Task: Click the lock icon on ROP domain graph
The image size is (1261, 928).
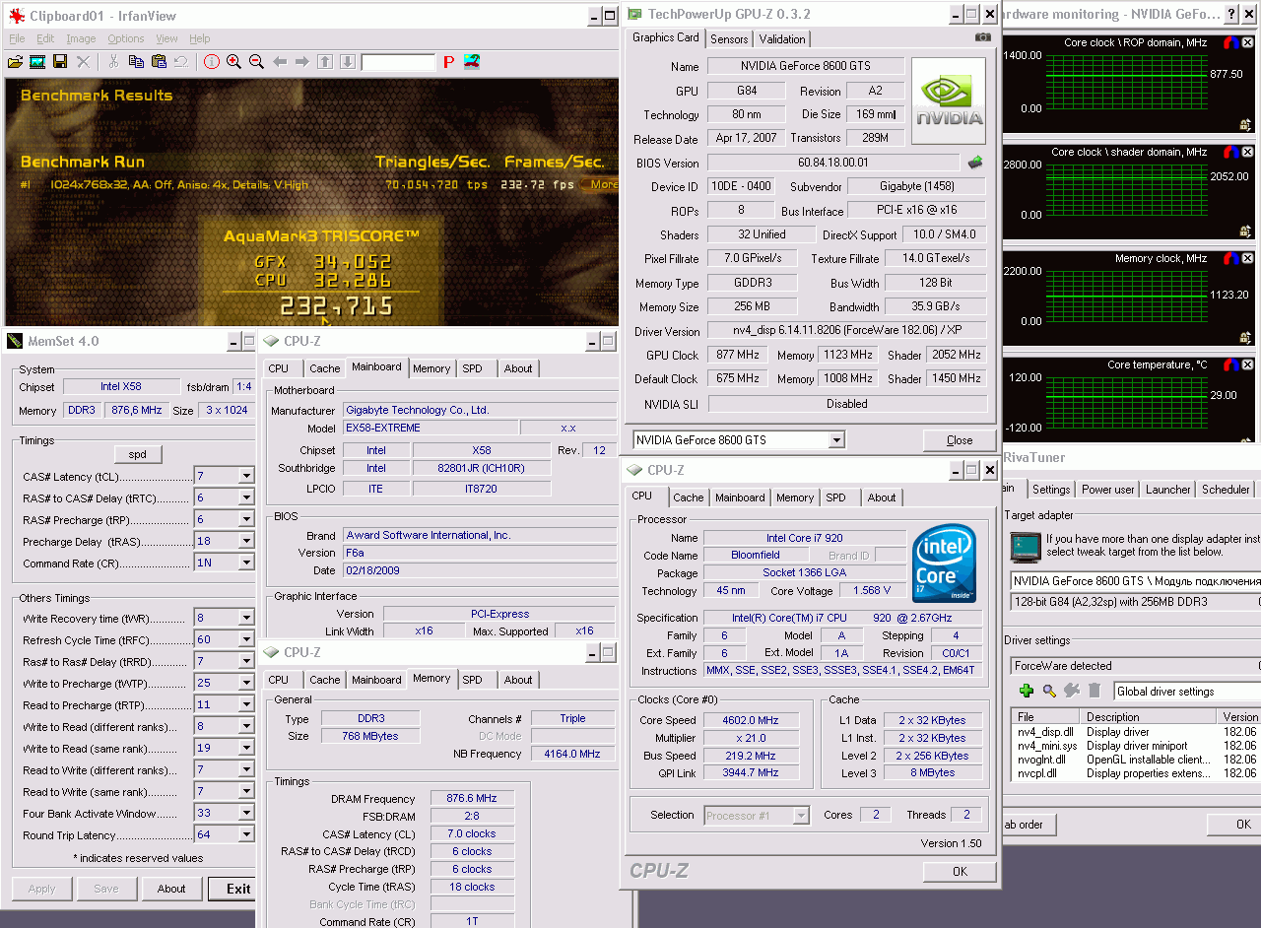Action: point(1246,125)
